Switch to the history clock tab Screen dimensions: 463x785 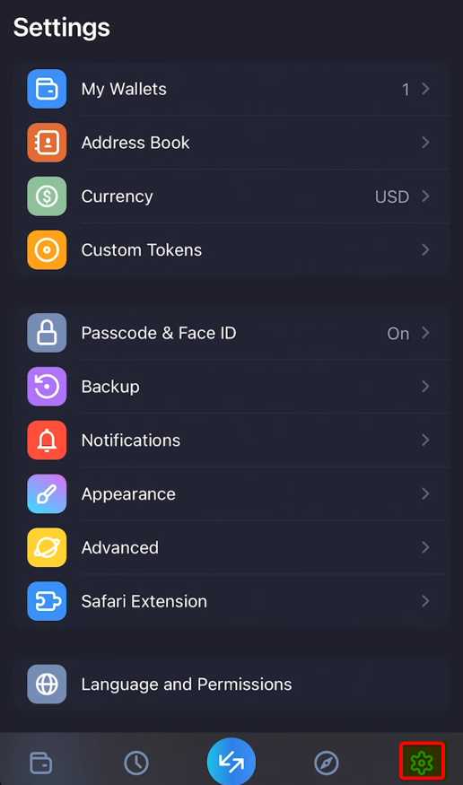[136, 763]
